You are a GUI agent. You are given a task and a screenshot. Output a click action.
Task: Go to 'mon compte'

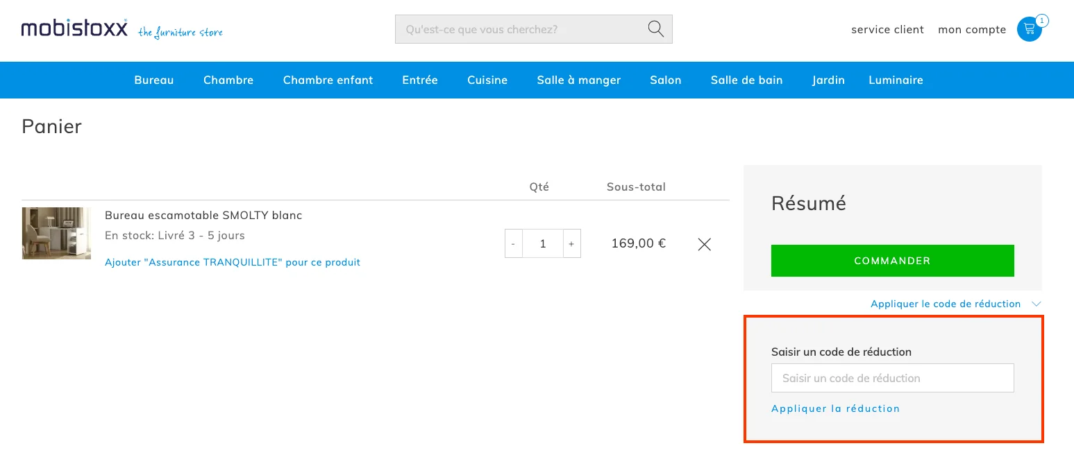click(x=972, y=29)
